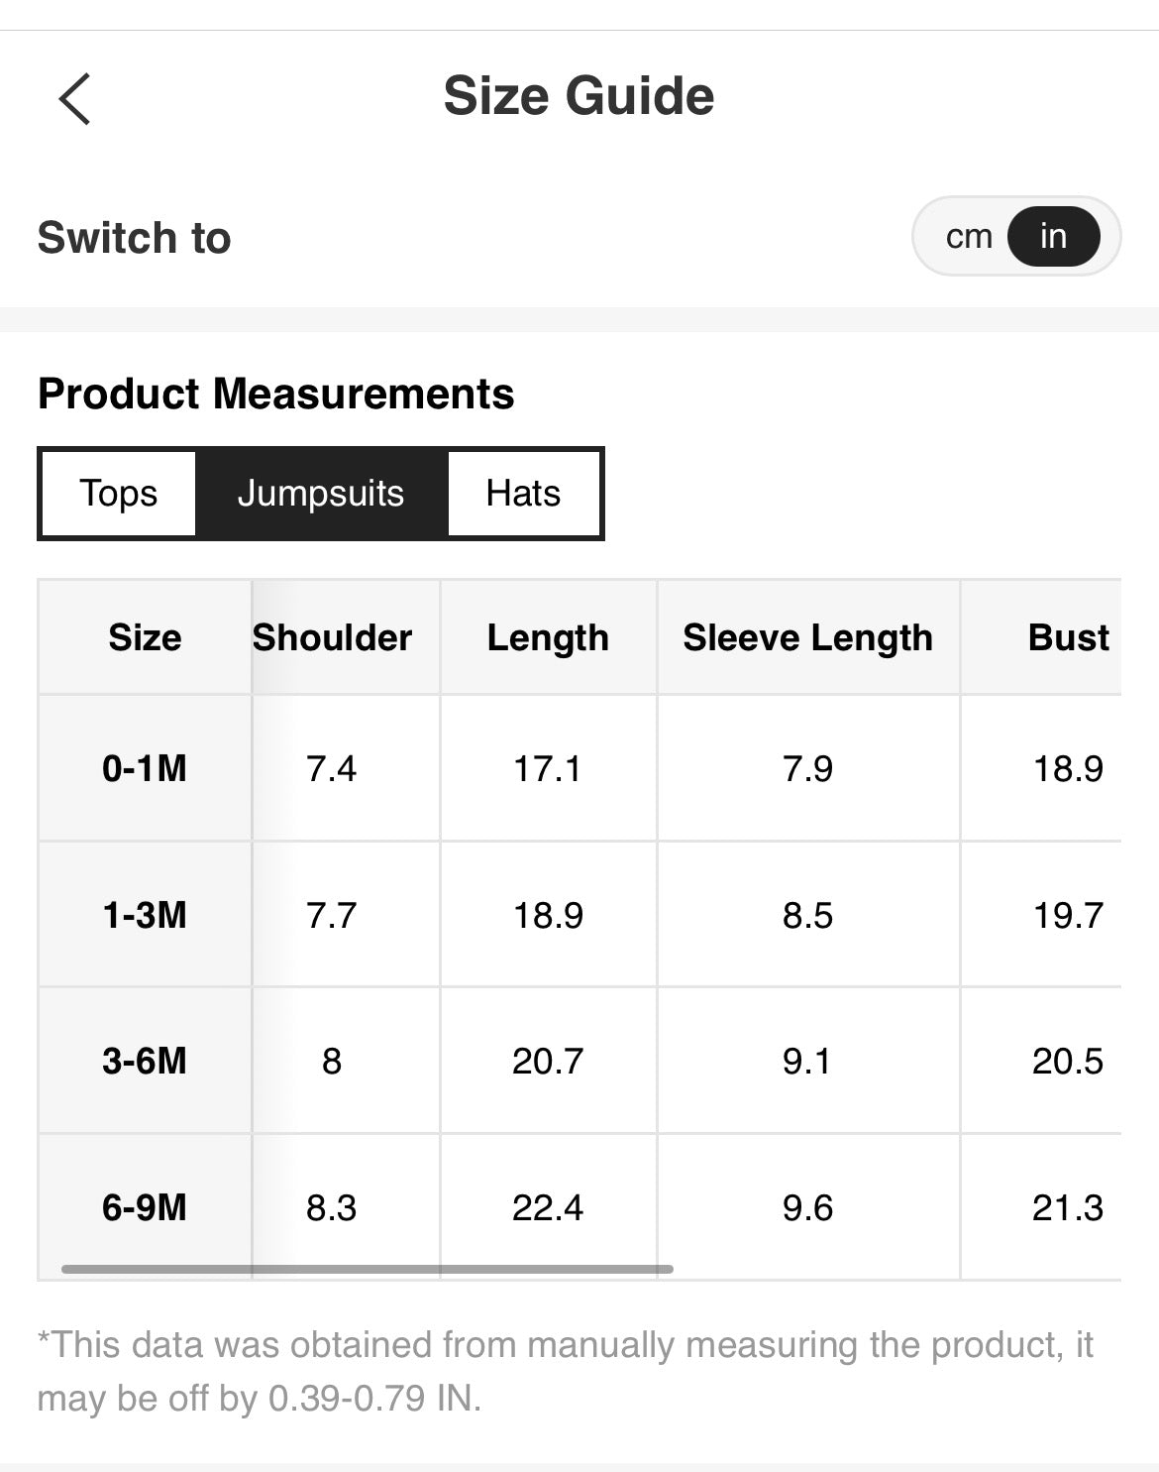Tap the back arrow icon
This screenshot has height=1472, width=1159.
(74, 99)
